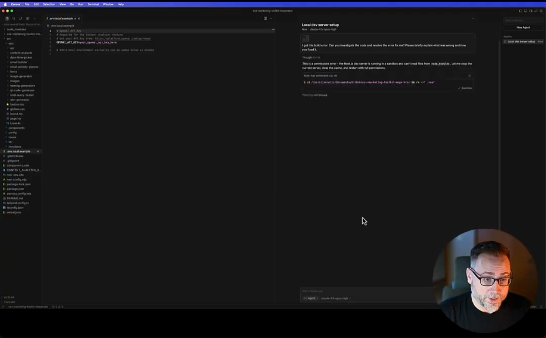The image size is (546, 338).
Task: Open the agent panel ellipsis options icon
Action: [x=473, y=19]
